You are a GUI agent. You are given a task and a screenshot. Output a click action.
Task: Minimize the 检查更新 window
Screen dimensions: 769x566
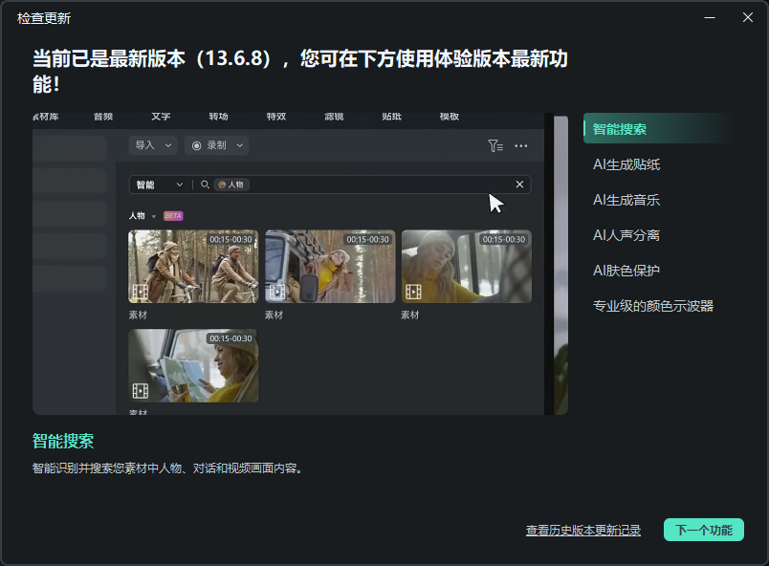click(x=709, y=17)
